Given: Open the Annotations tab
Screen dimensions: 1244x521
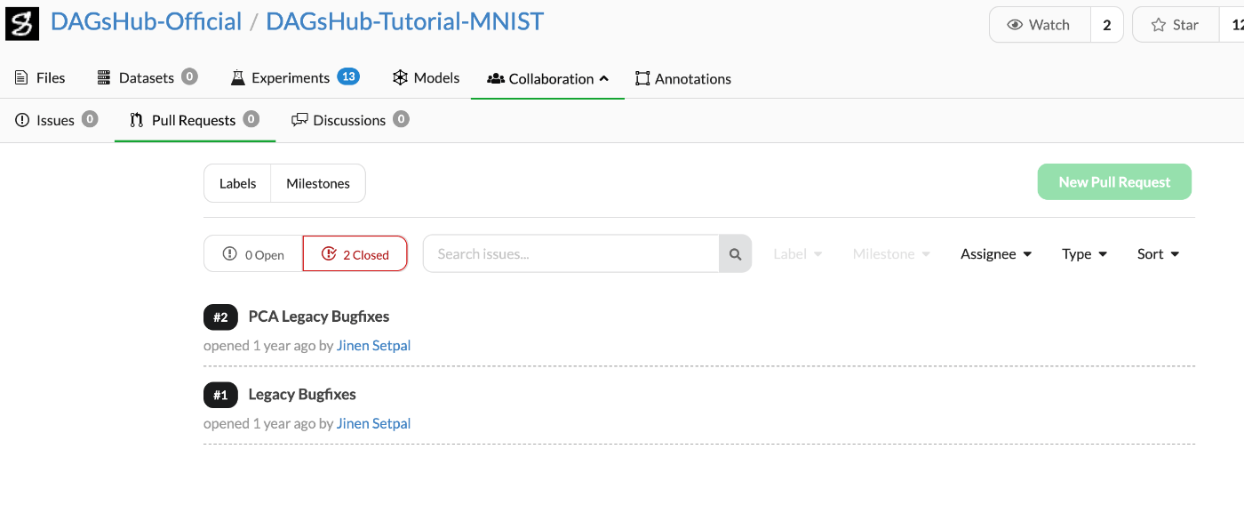Looking at the screenshot, I should 683,78.
